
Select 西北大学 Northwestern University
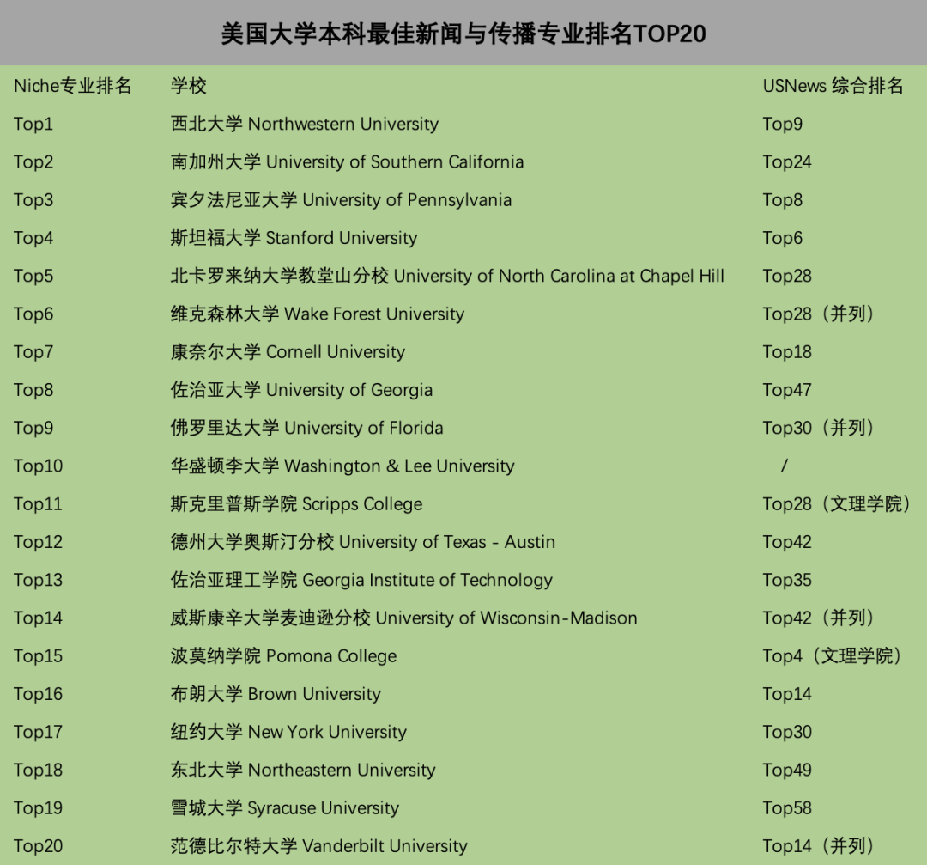point(305,125)
